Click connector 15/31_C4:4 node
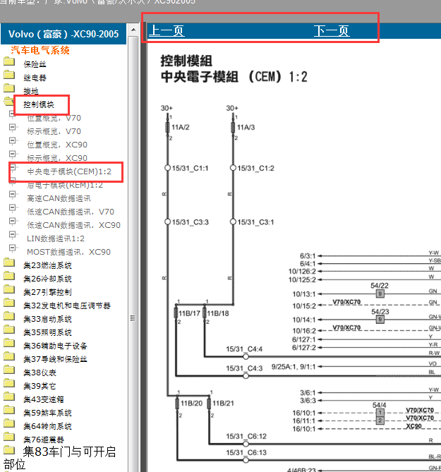 (x=246, y=357)
